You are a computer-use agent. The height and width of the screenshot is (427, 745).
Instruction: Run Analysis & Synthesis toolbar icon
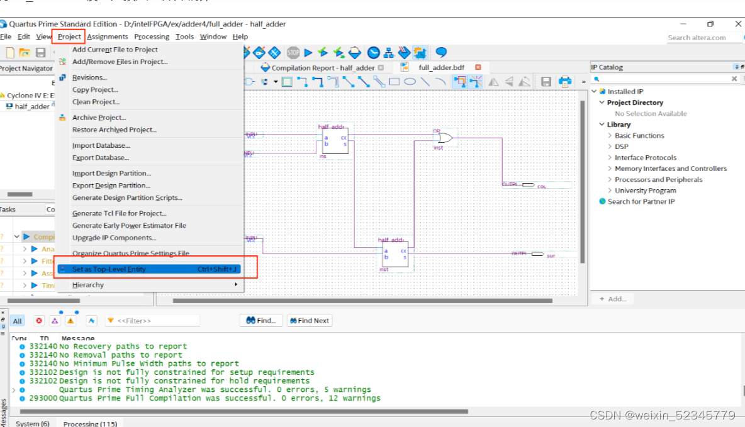point(323,52)
